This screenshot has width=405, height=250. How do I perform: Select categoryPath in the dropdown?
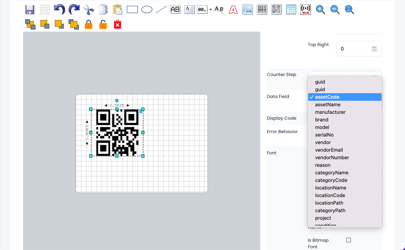[x=345, y=210]
